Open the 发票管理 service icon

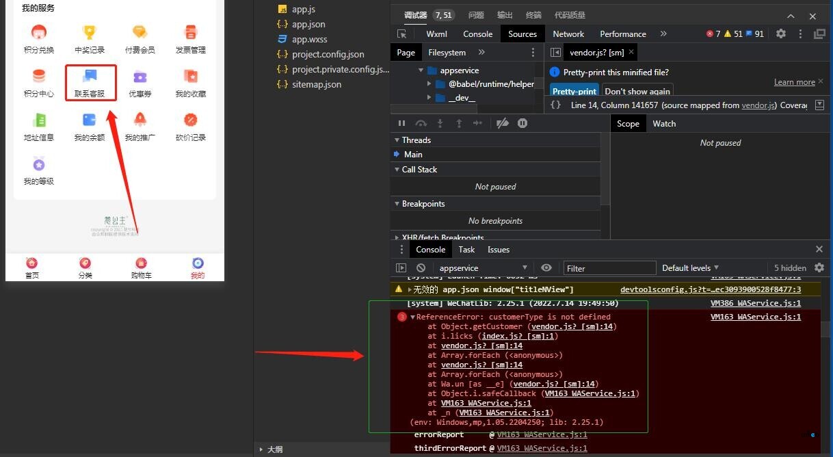[191, 39]
